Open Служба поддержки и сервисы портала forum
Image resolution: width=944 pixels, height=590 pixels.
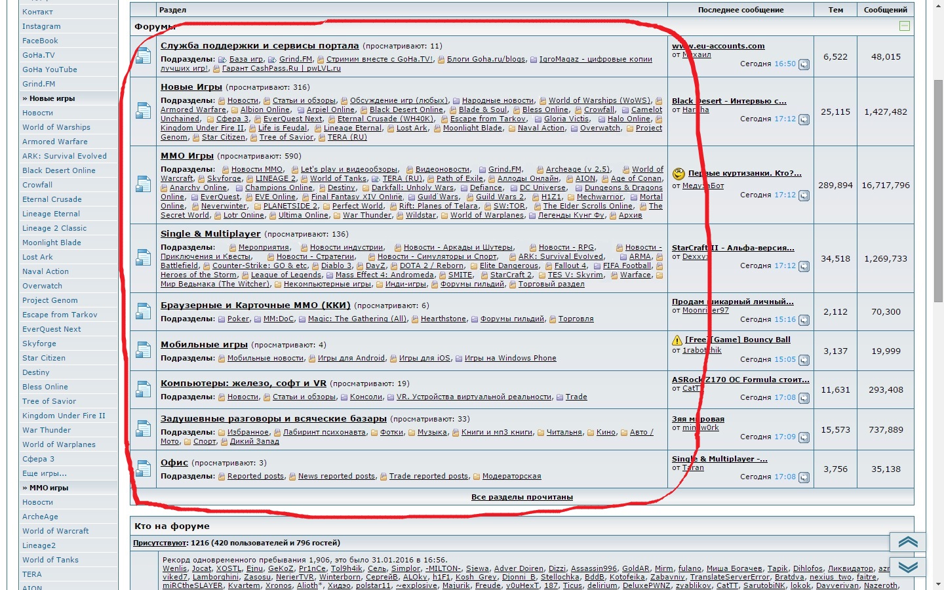point(260,46)
